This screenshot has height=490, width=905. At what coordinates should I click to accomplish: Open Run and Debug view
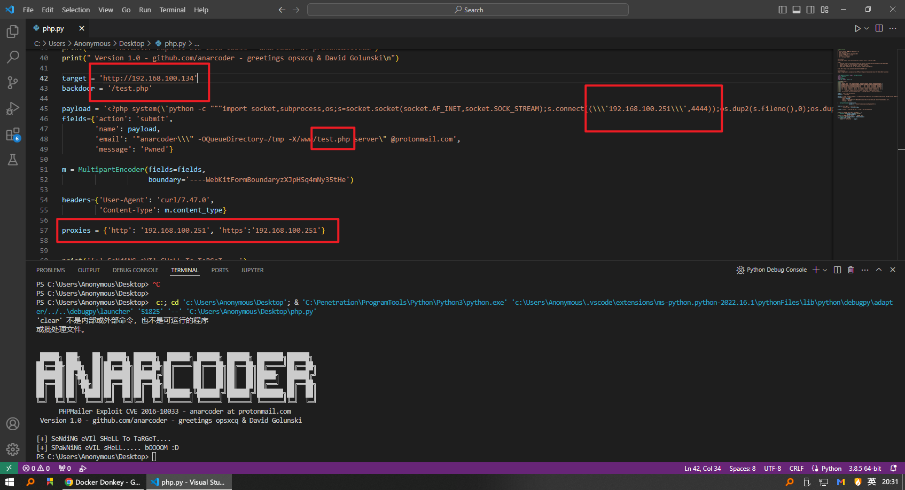coord(13,108)
